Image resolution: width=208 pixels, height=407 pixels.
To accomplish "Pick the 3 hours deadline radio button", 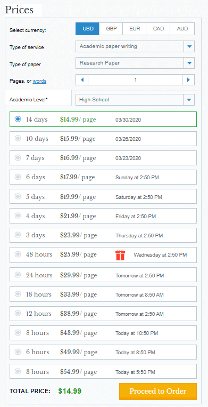I will [x=18, y=371].
